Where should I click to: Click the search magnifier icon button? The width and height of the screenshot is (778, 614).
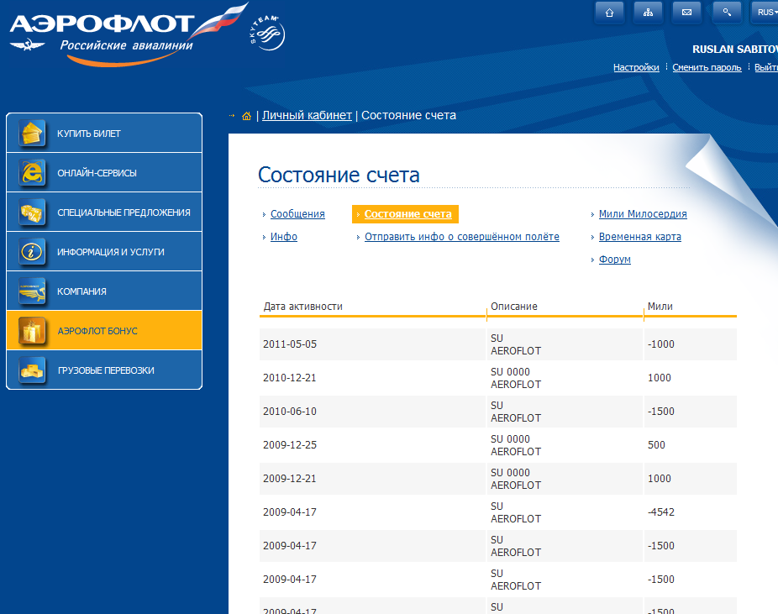tap(727, 13)
